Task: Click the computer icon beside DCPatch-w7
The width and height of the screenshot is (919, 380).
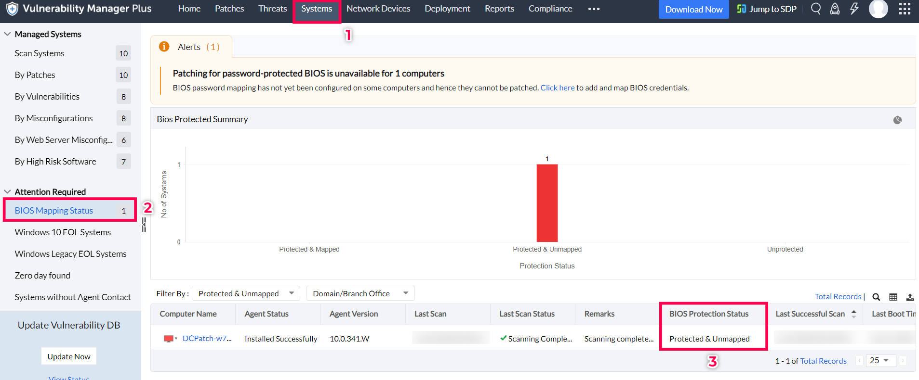Action: [x=169, y=339]
